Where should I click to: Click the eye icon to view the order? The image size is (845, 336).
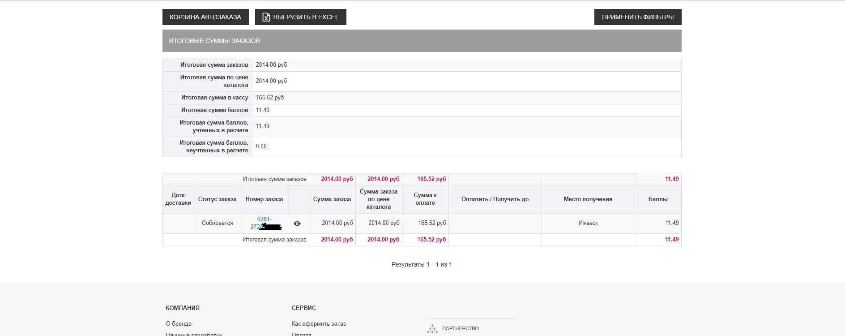coord(297,223)
